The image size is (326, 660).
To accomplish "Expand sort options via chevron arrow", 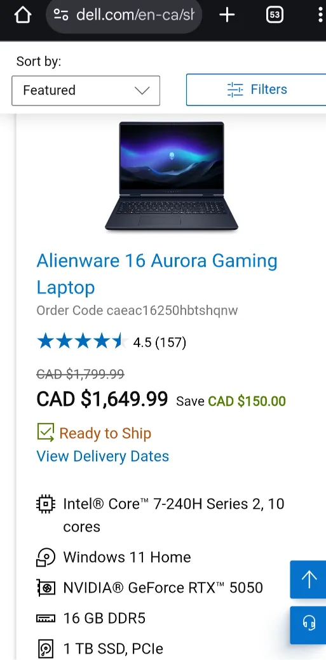I will pyautogui.click(x=142, y=90).
